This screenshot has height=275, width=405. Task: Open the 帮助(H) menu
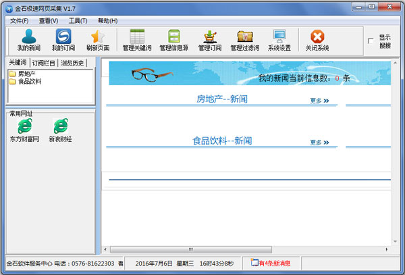[108, 21]
